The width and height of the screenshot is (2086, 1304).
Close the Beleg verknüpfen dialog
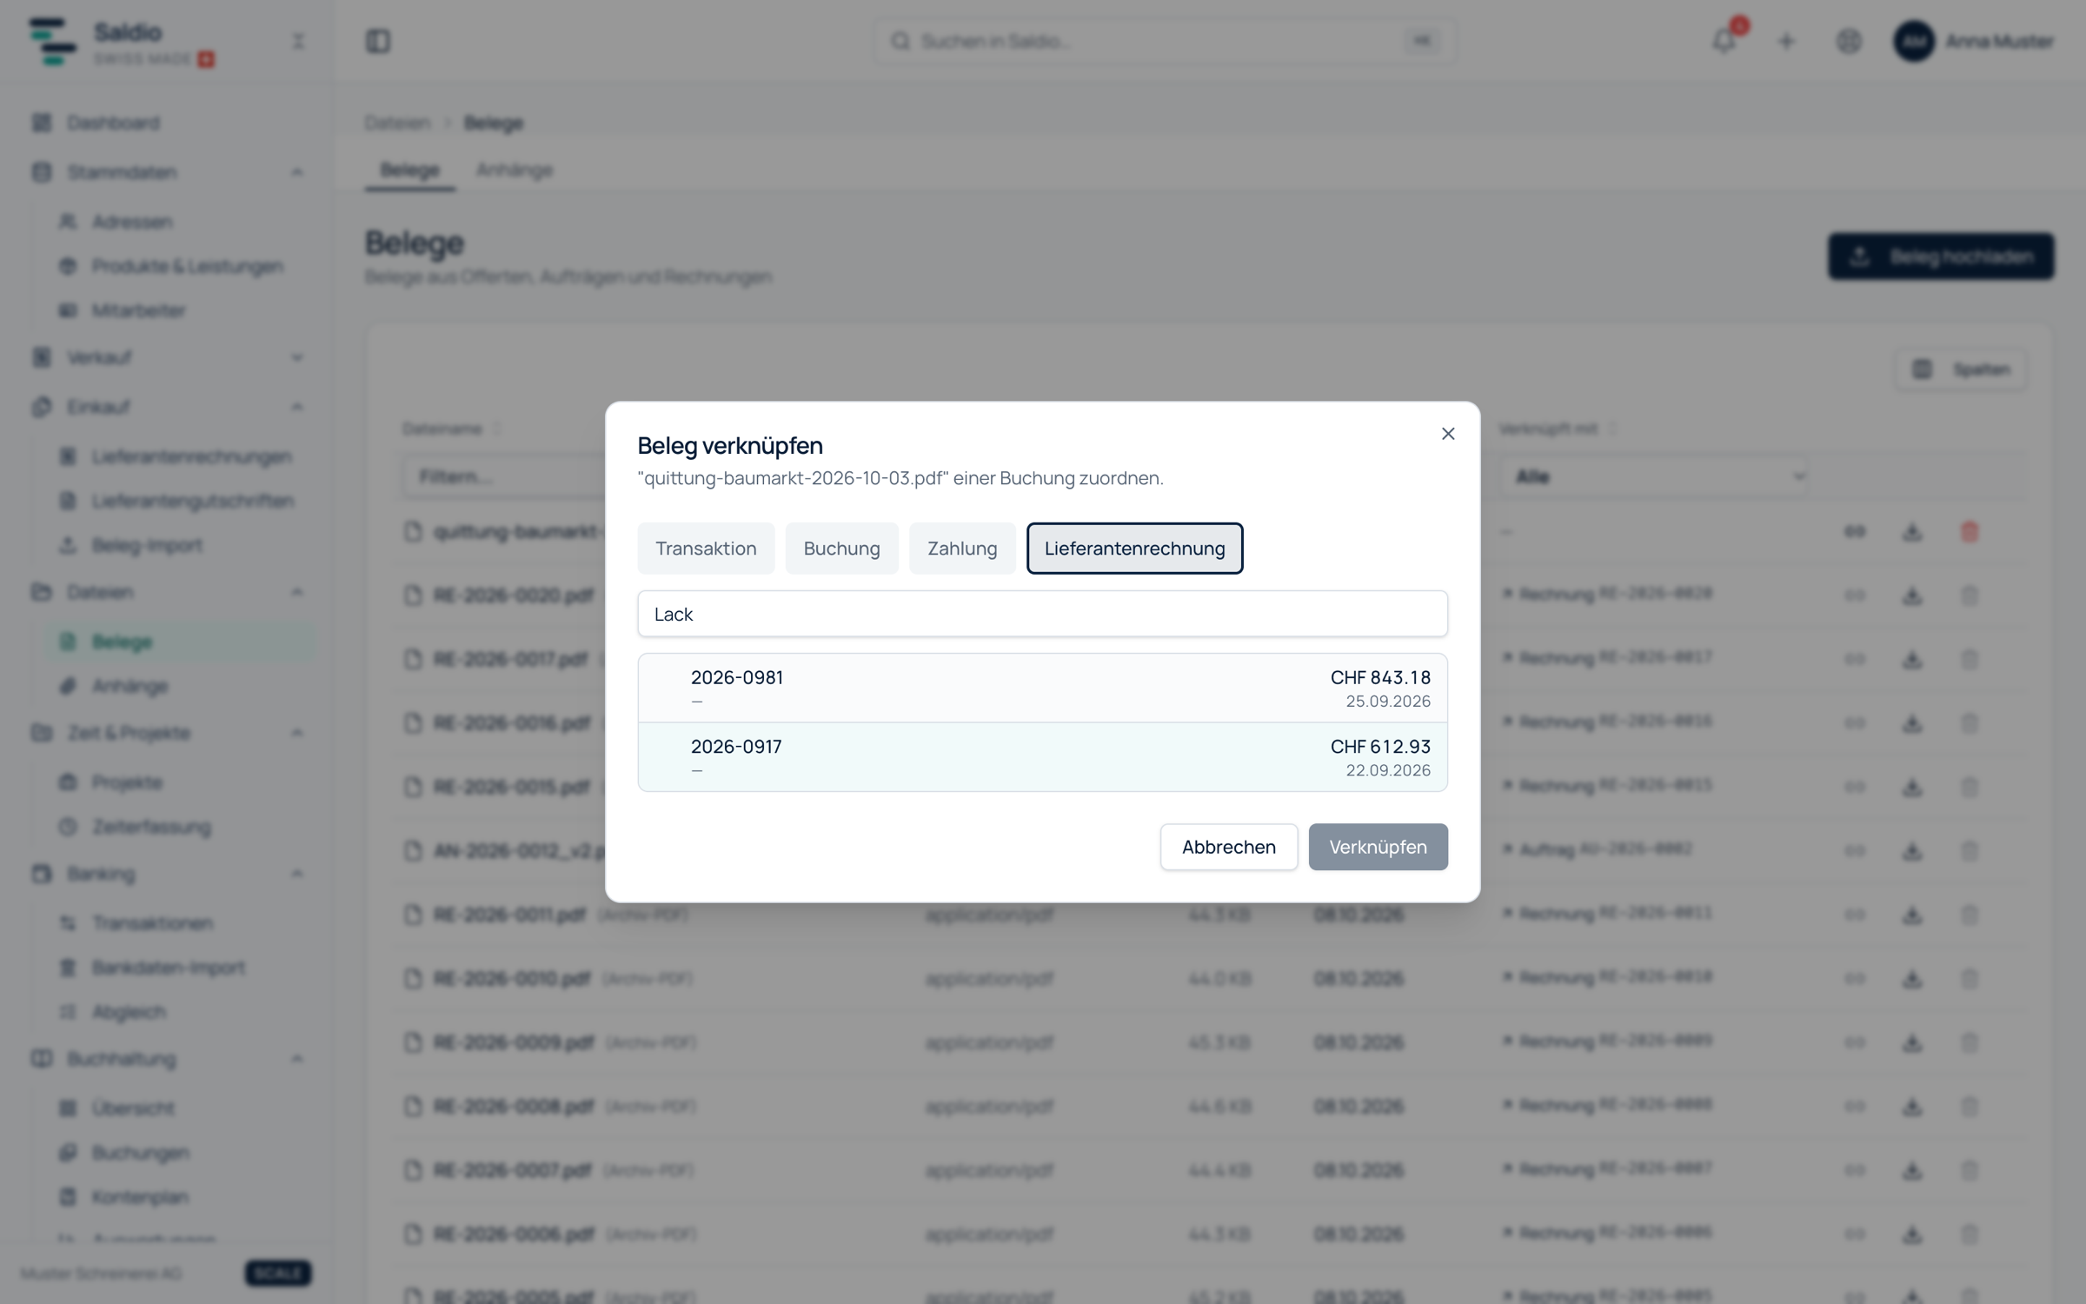(1447, 434)
